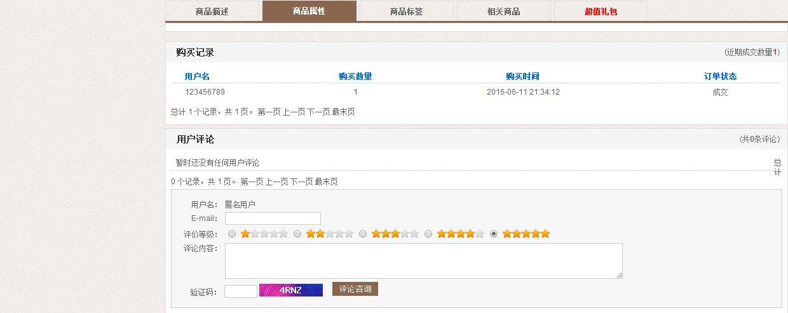The height and width of the screenshot is (313, 788).
Task: Click username 123456789 in purchase records
Action: point(205,92)
